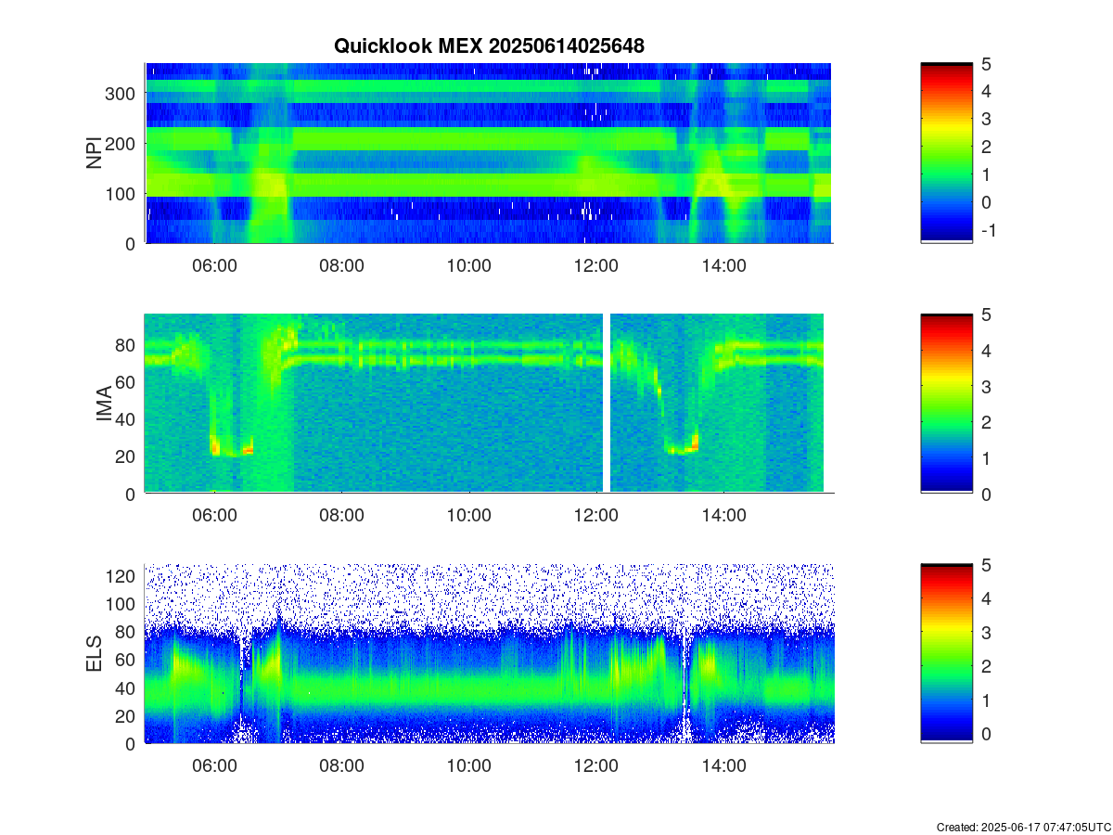Viewport: 1113px width, 835px height.
Task: Click the 08:00 time label of ELS plot
Action: [341, 765]
